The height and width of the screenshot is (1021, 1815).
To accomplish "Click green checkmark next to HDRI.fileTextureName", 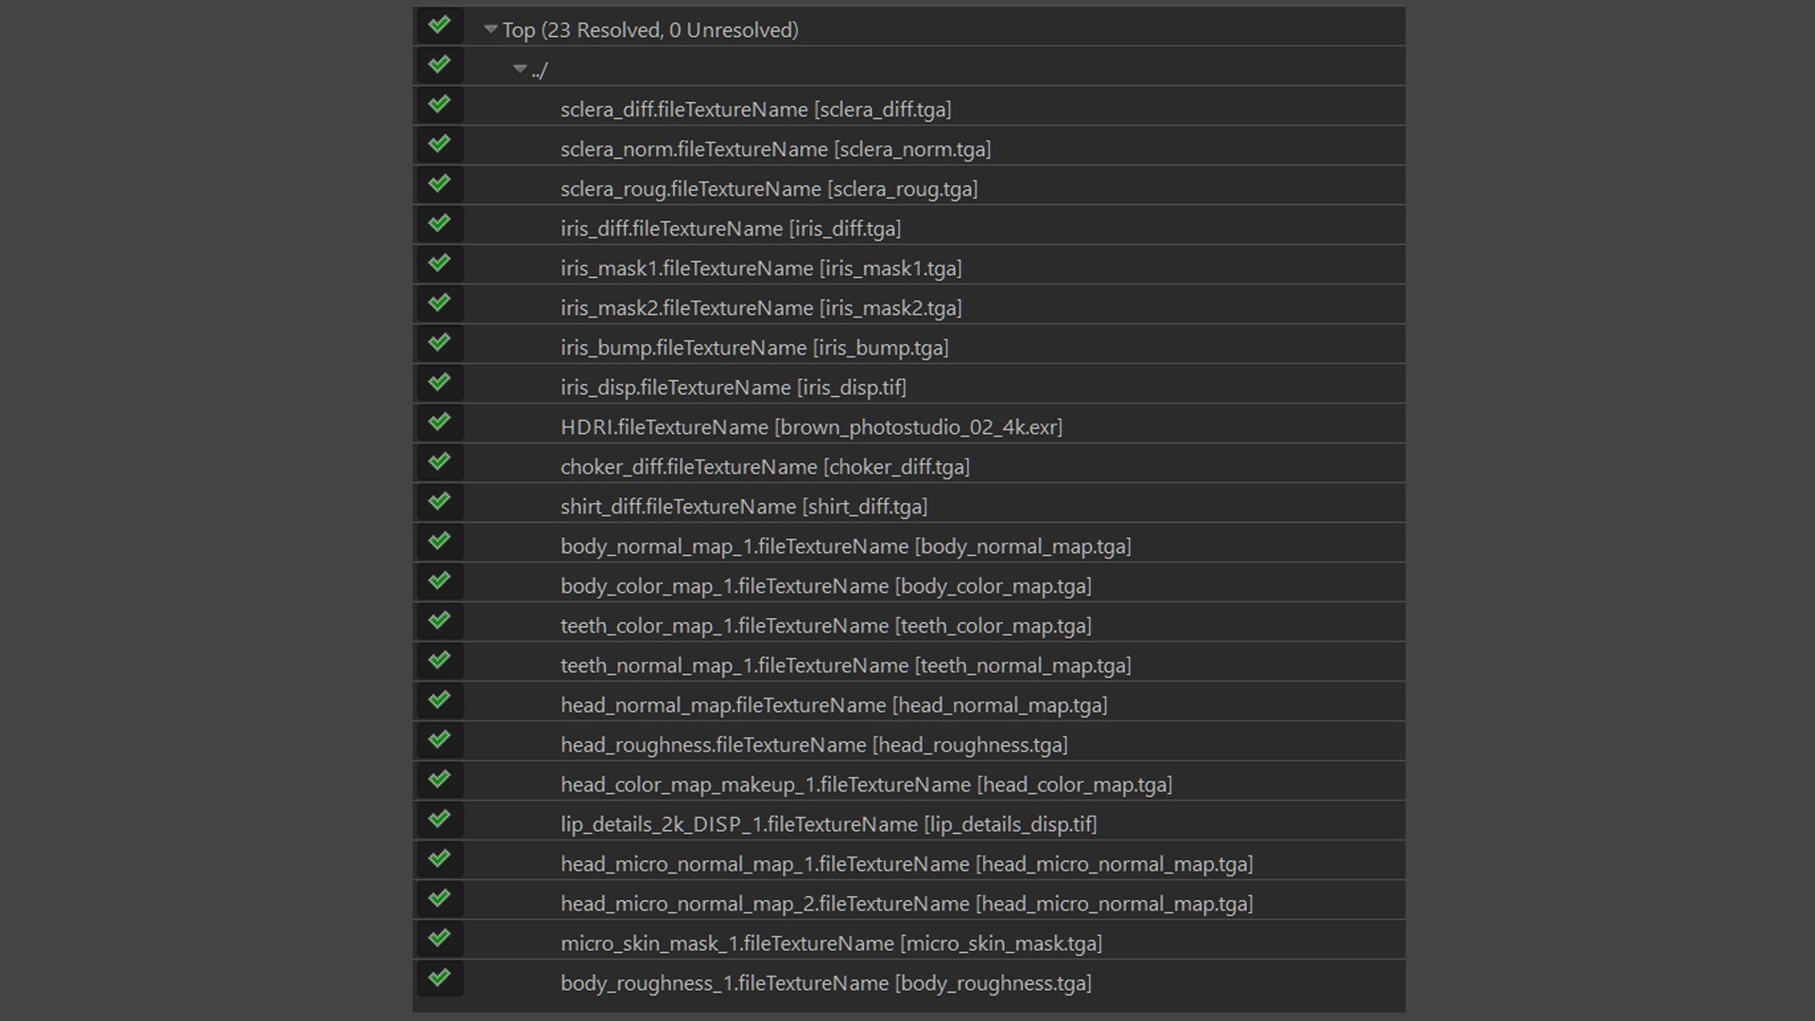I will pyautogui.click(x=439, y=422).
